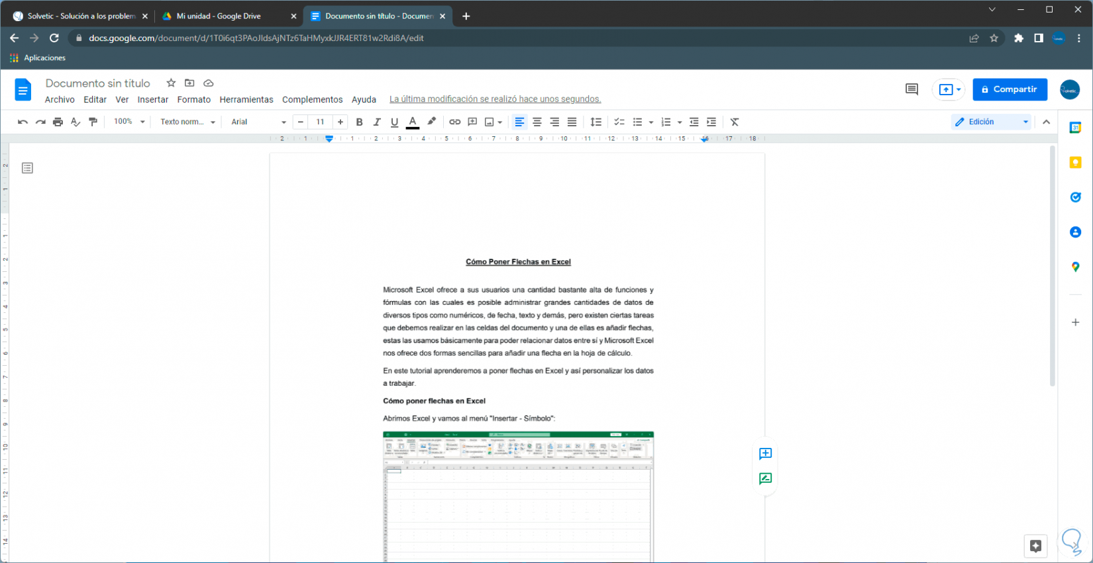Justify the text
1093x563 pixels.
point(572,122)
